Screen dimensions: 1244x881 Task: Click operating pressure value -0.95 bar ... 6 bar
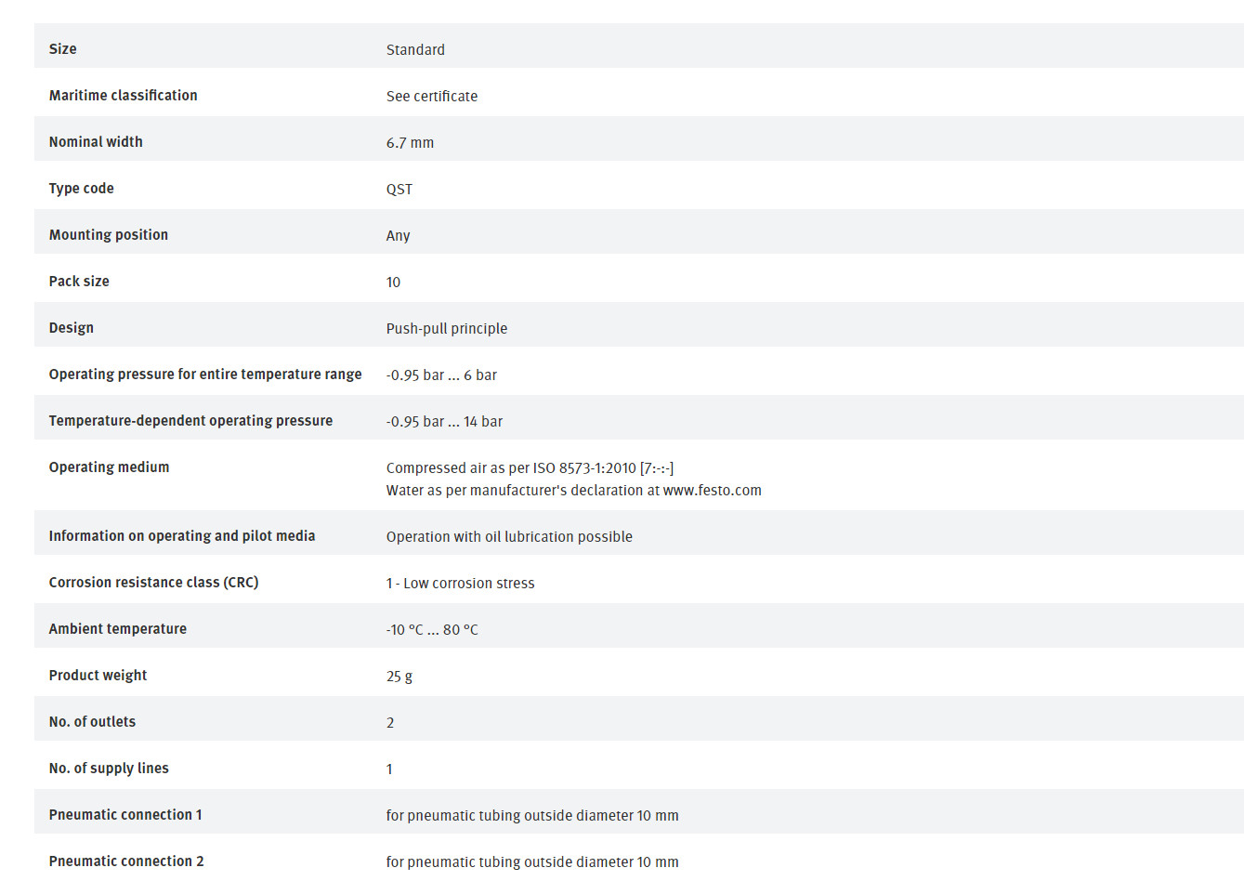pos(441,375)
